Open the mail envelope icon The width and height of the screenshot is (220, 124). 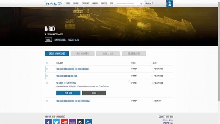[x=169, y=6]
